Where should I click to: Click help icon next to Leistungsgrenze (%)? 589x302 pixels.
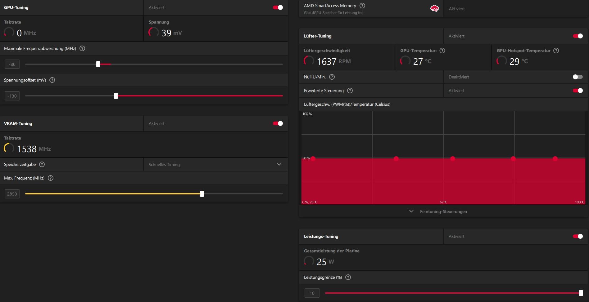[348, 277]
